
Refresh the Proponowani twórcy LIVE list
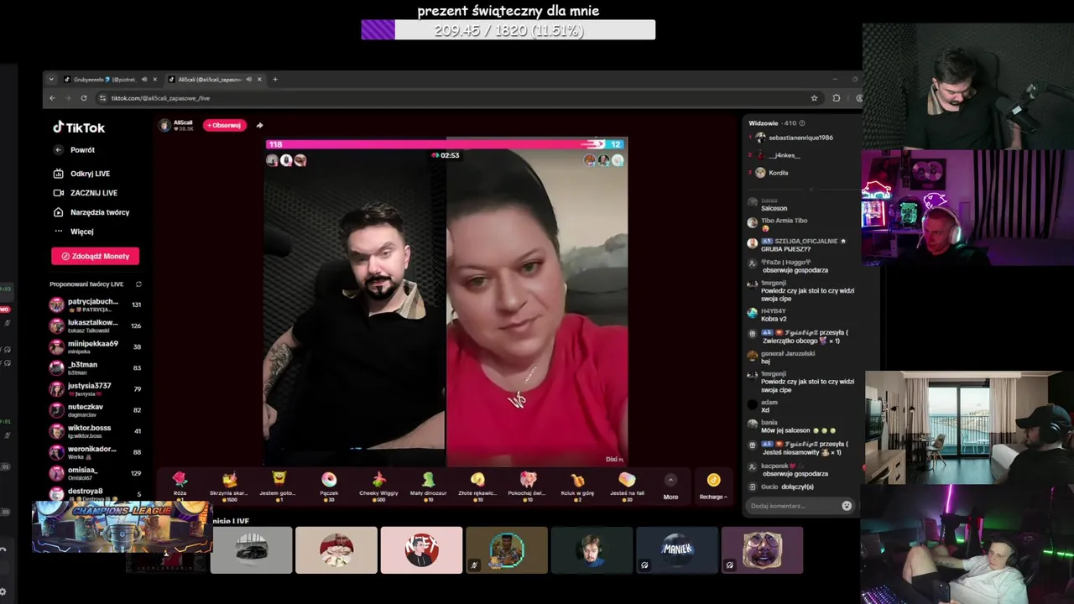[138, 284]
